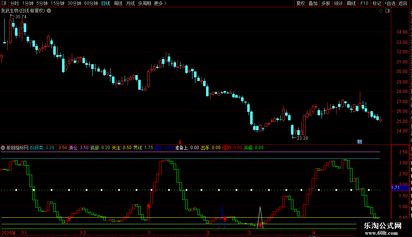Click the 股朋指标网 indicator name
The width and height of the screenshot is (412, 237).
coord(18,148)
